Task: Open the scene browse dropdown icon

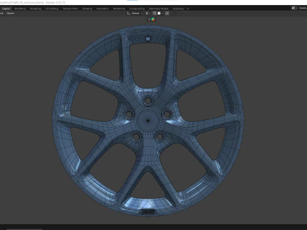Action: [295, 8]
